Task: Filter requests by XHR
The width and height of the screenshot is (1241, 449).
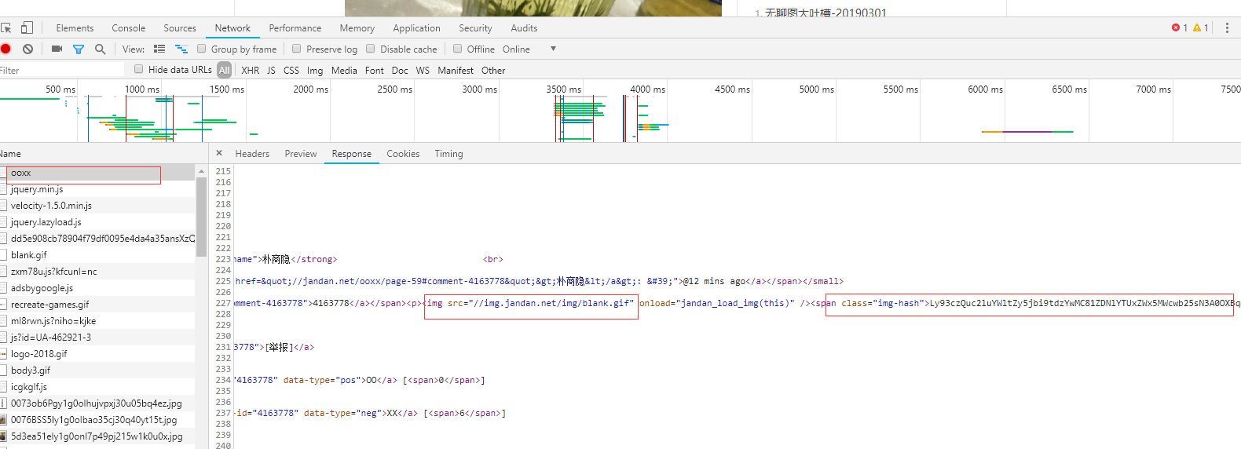Action: pyautogui.click(x=251, y=70)
